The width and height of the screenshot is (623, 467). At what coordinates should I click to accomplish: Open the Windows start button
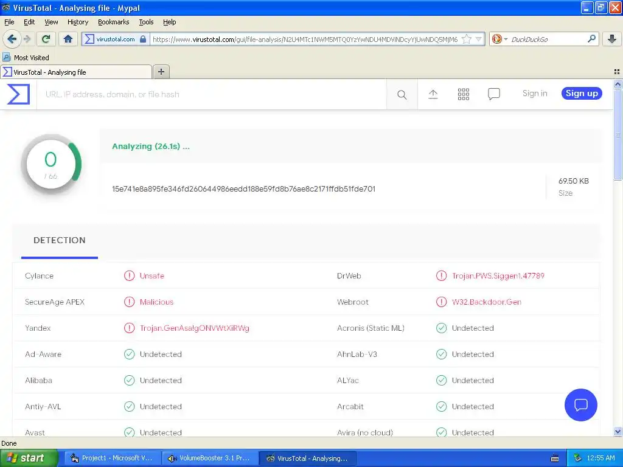[29, 458]
